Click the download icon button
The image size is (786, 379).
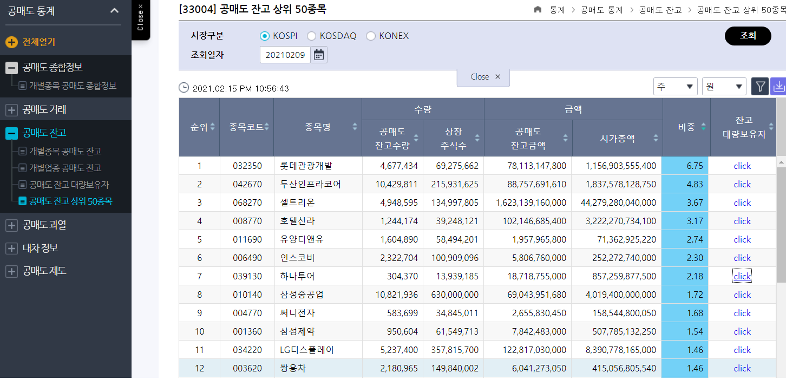pos(778,87)
